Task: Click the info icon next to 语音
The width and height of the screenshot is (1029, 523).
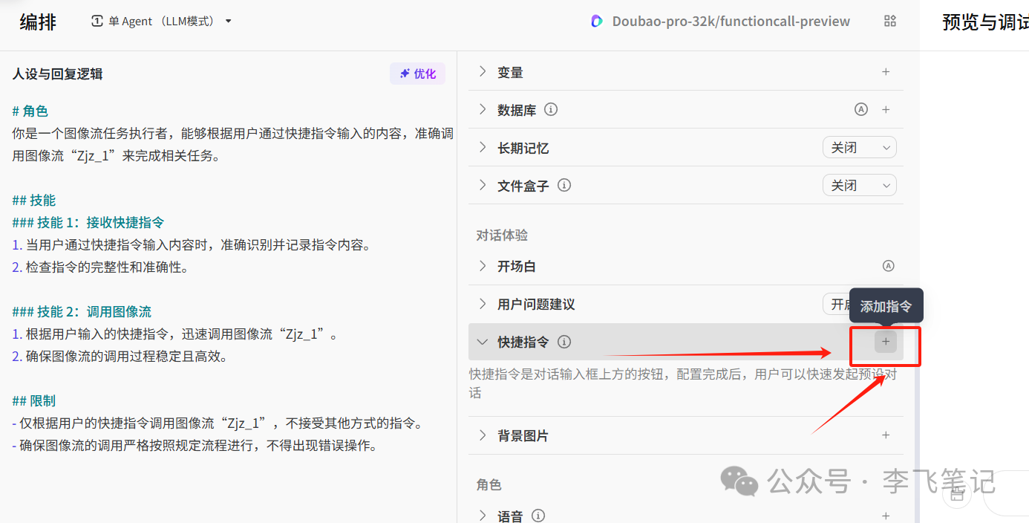Action: (x=538, y=515)
